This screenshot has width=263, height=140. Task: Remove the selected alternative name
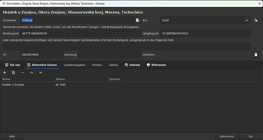click(22, 73)
